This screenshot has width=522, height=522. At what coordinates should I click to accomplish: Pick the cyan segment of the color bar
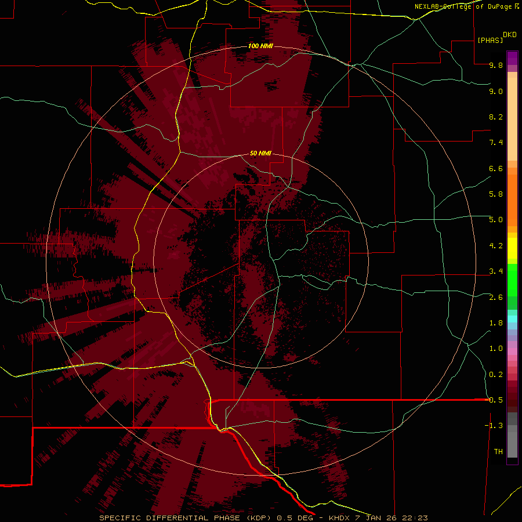pos(512,318)
